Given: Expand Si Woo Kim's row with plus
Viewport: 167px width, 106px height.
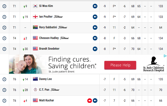Looking at the screenshot, I should click(4, 6).
